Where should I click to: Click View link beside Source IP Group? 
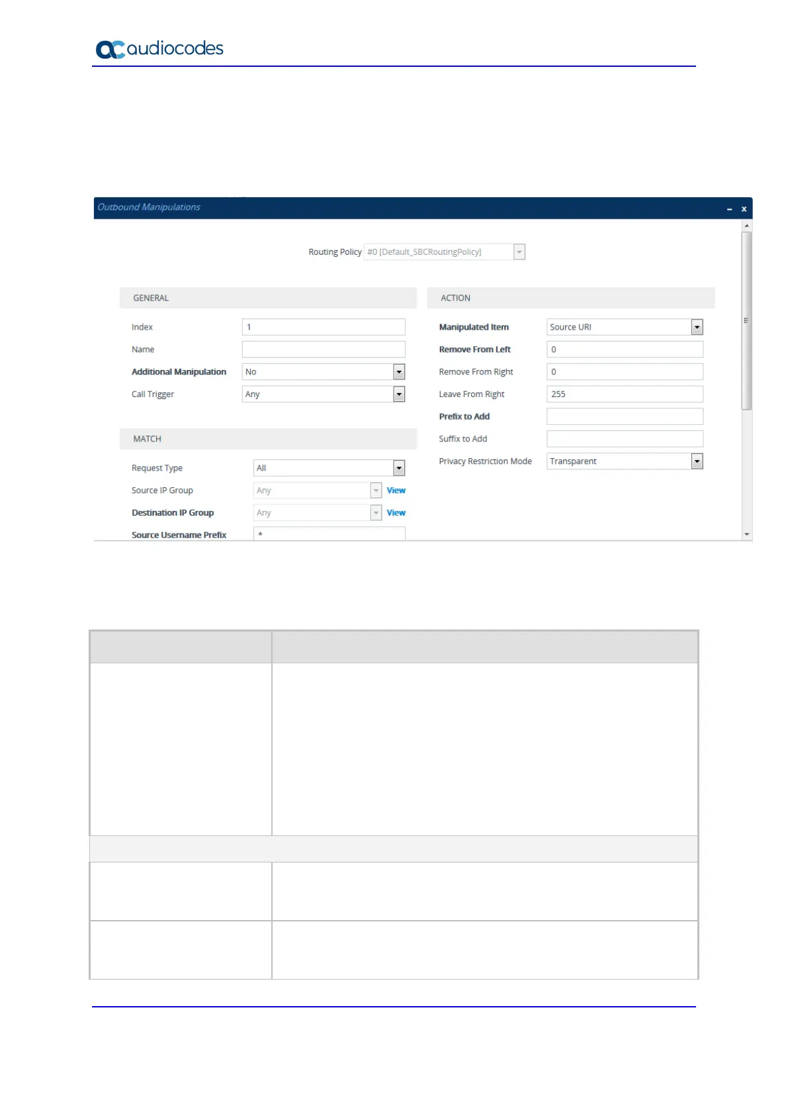[396, 490]
